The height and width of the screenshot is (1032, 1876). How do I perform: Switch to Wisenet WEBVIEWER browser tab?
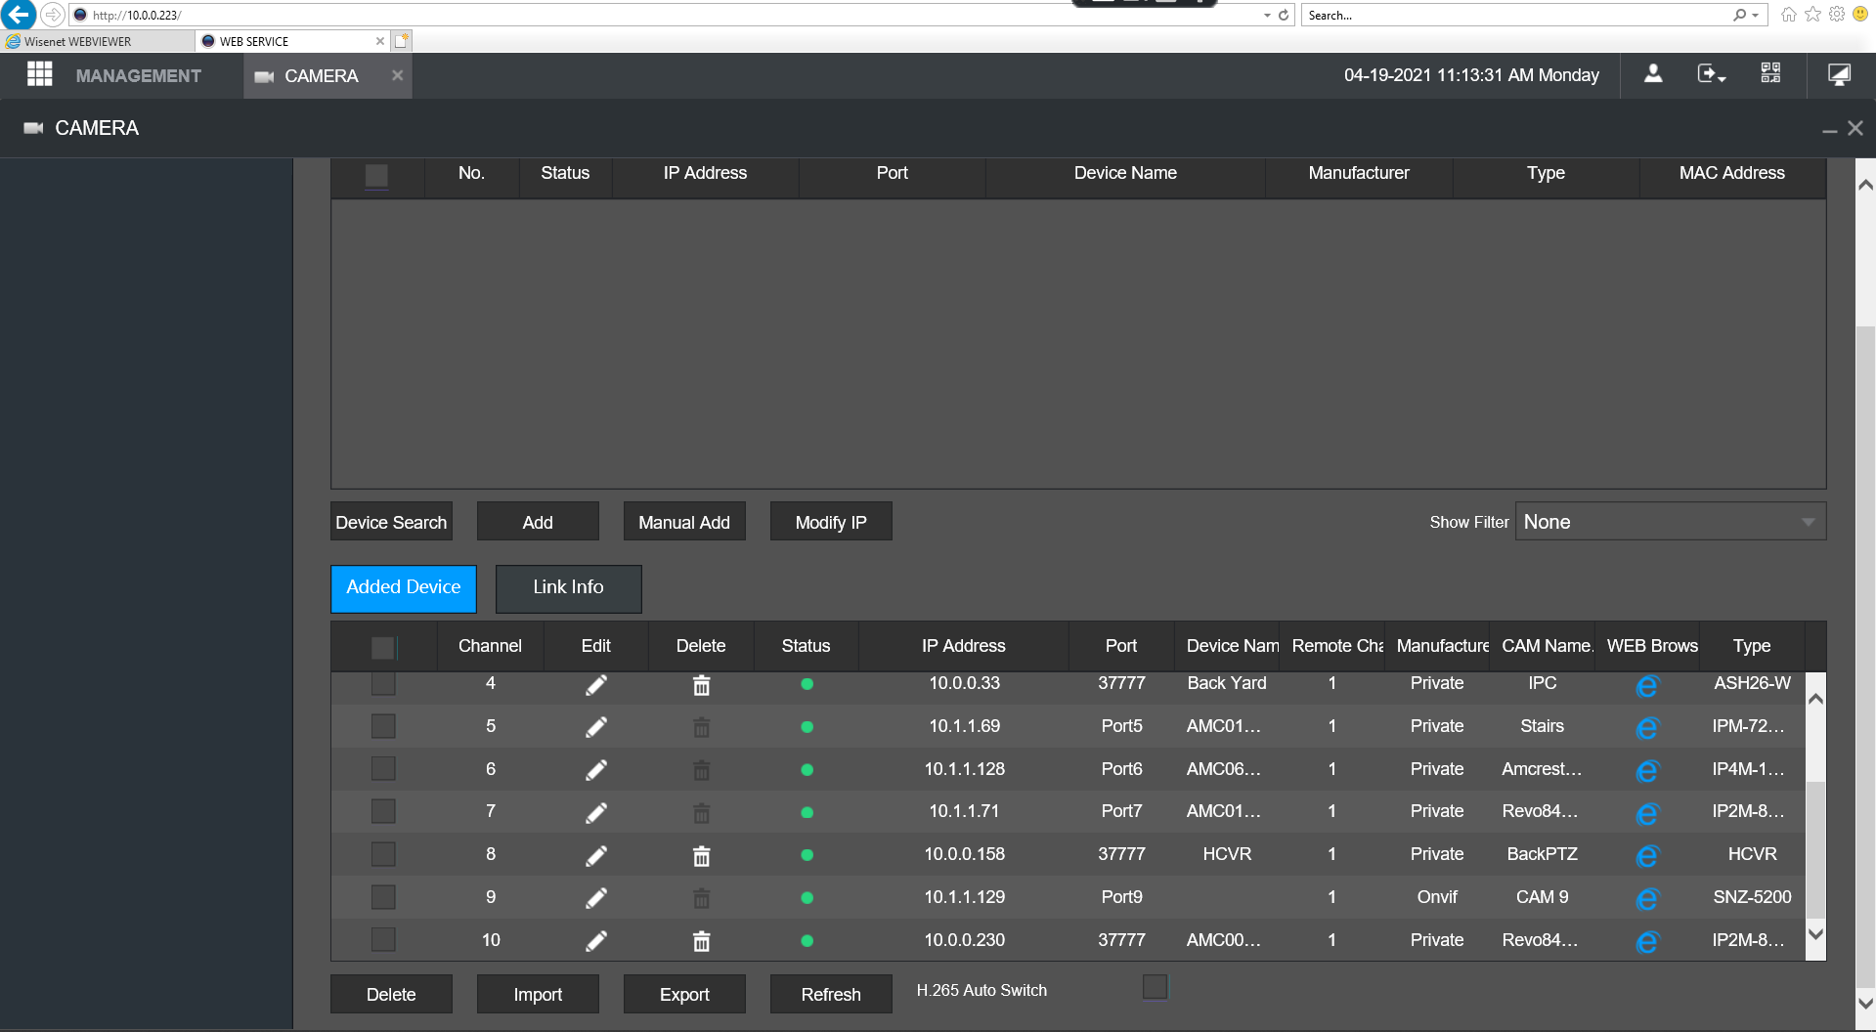(97, 41)
